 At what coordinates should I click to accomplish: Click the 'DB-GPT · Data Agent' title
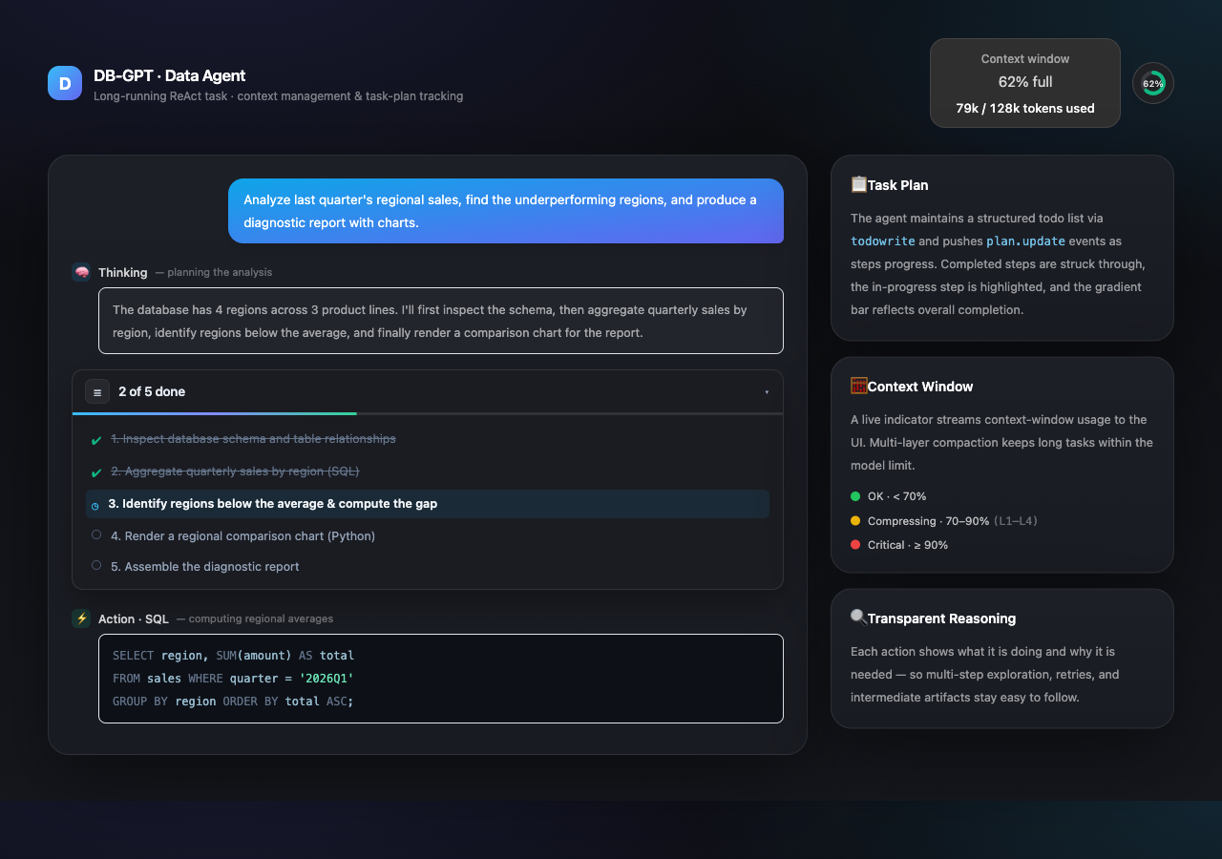169,75
